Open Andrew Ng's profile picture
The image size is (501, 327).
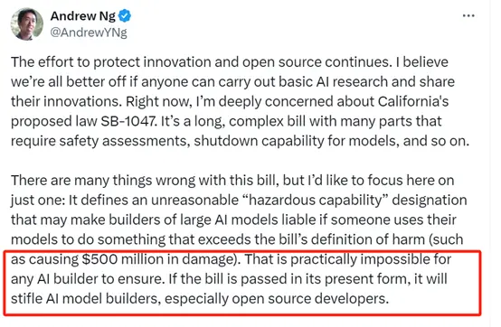click(x=27, y=23)
